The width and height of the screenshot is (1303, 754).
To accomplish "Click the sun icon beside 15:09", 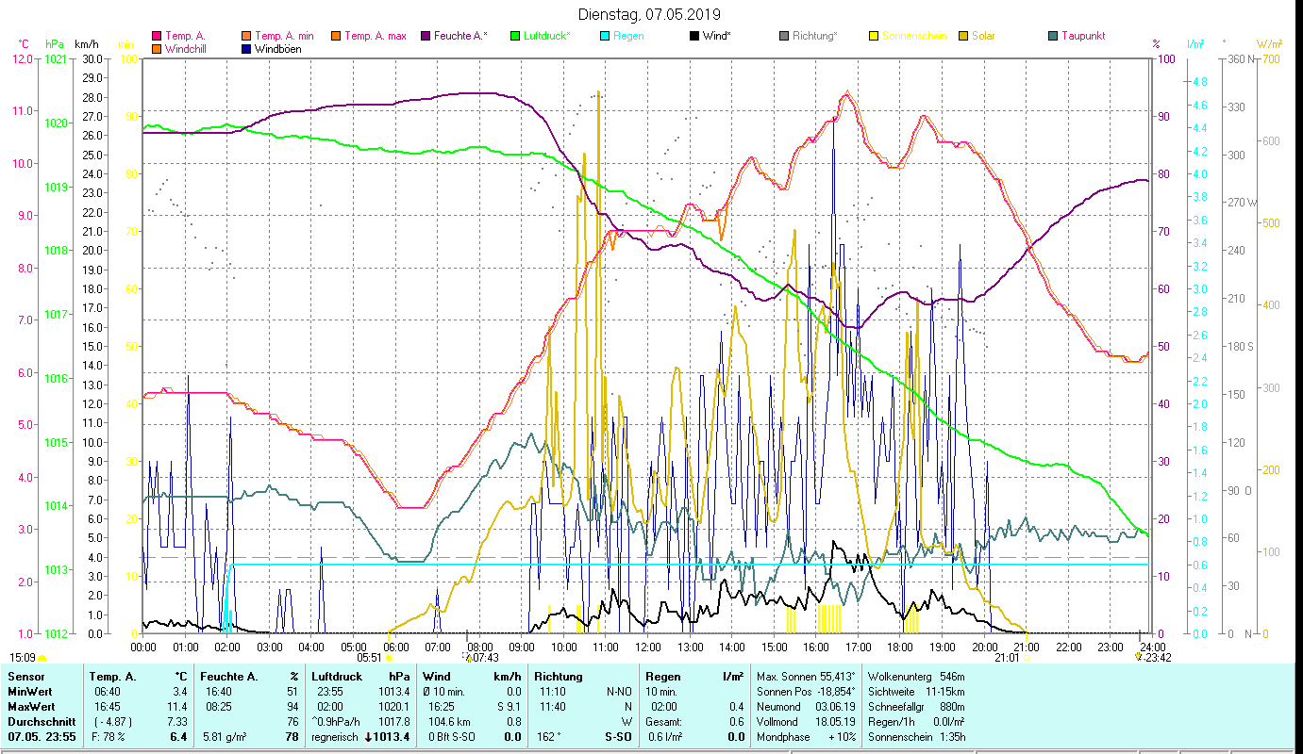I will [x=42, y=659].
